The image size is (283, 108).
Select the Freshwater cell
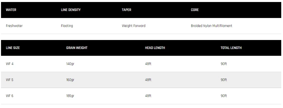[14, 26]
